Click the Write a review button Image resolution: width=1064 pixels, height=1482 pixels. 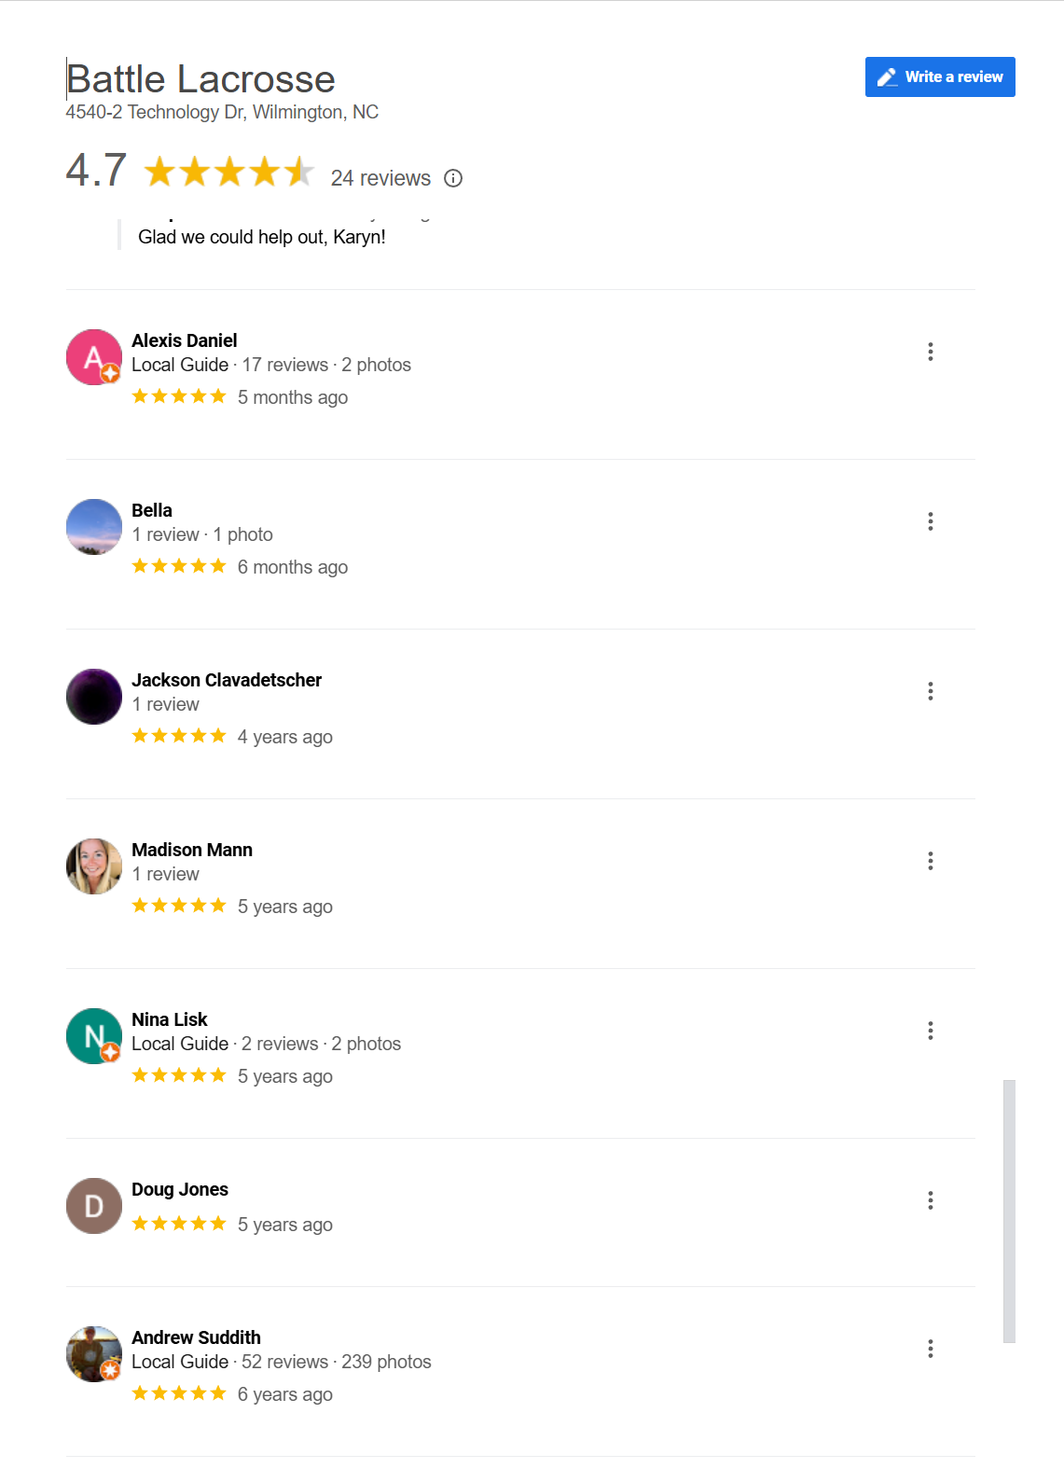pos(939,76)
